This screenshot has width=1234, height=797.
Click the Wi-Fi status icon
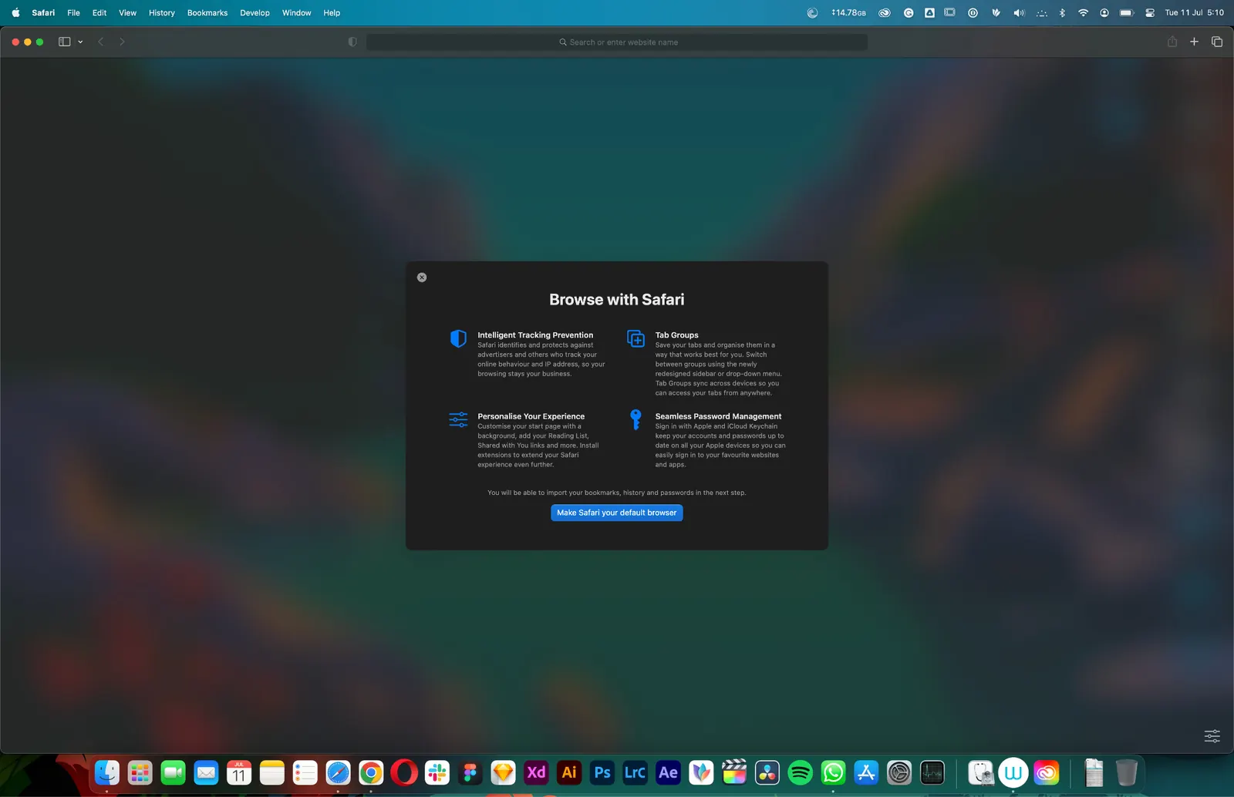pos(1083,12)
